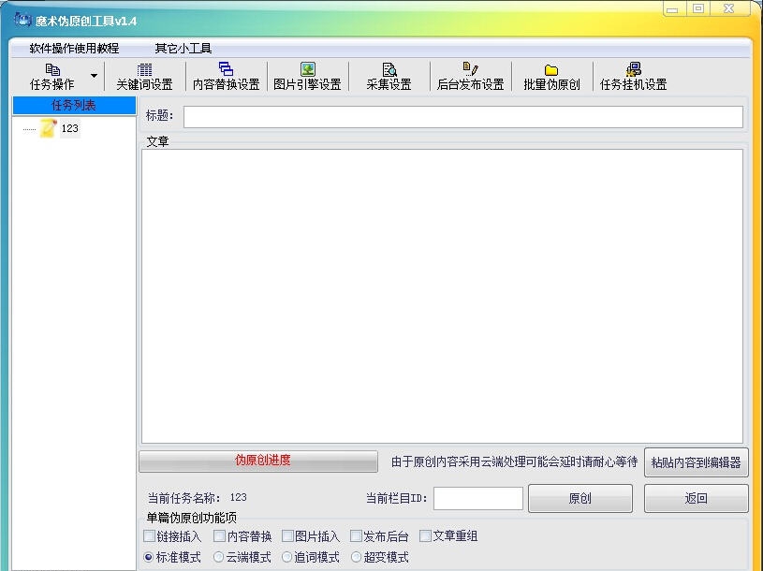Open 采集设置 collection settings

pos(389,77)
